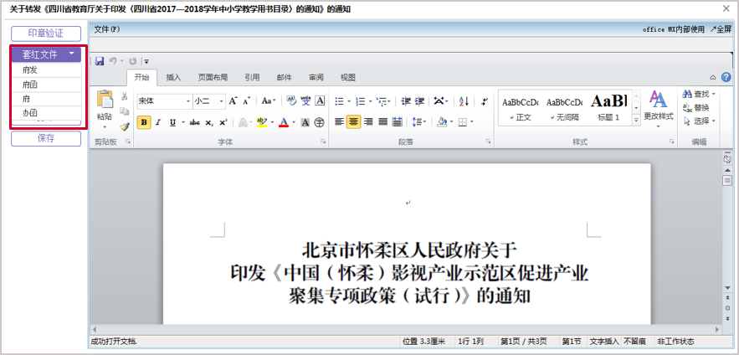Click the Phonetic Guide (wén) icon
This screenshot has width=739, height=355.
pos(305,100)
